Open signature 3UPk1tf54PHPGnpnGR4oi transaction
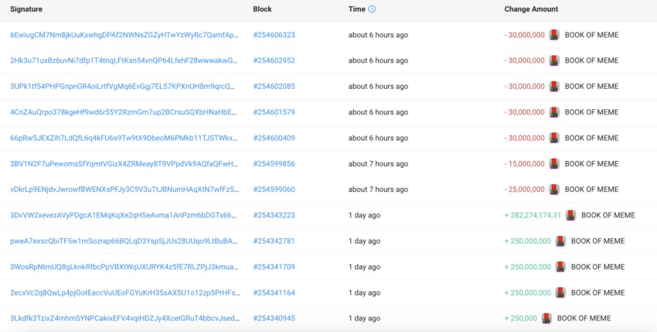This screenshot has width=657, height=332. (x=123, y=87)
